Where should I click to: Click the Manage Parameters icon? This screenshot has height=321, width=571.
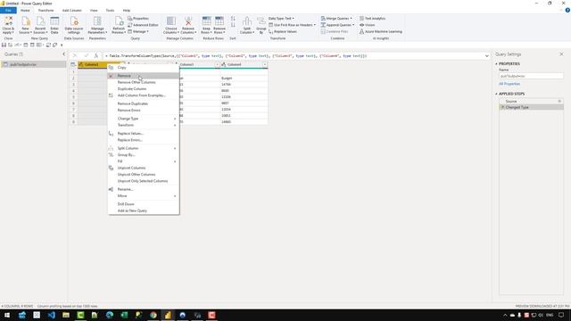tap(97, 25)
